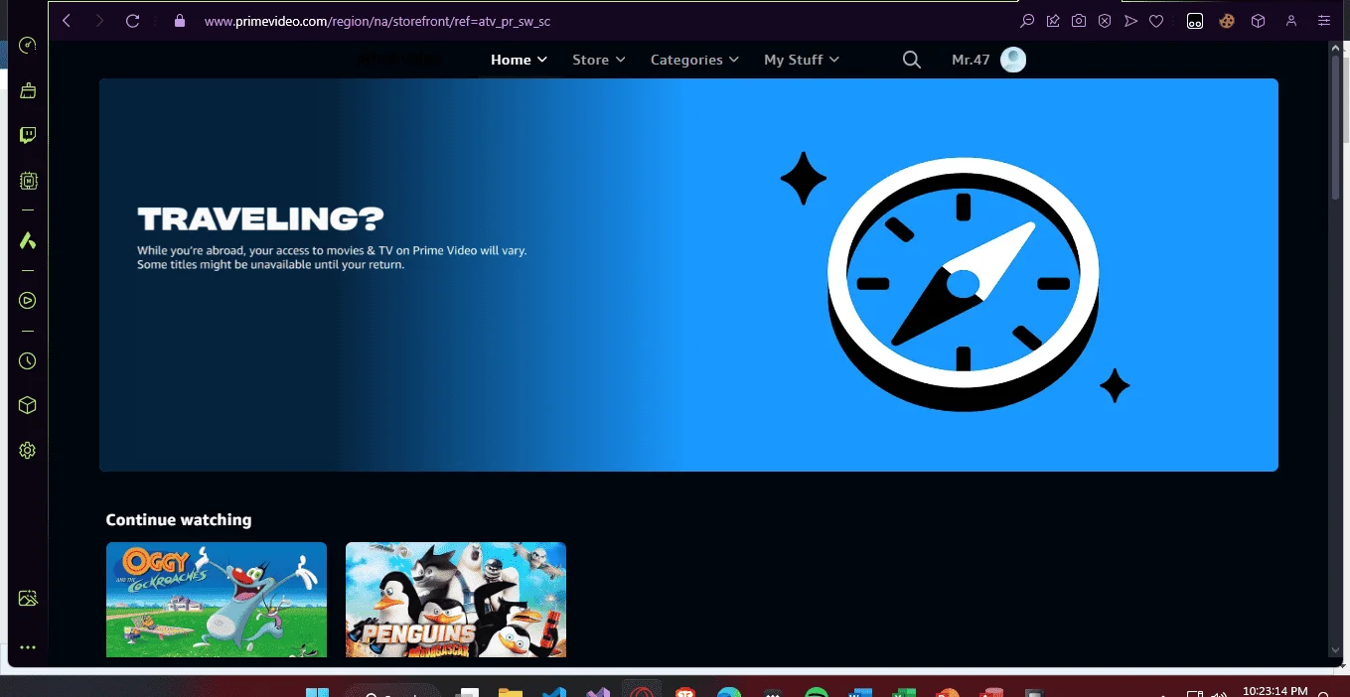Click the pin icon in address bar
Image resolution: width=1350 pixels, height=697 pixels.
(1053, 20)
